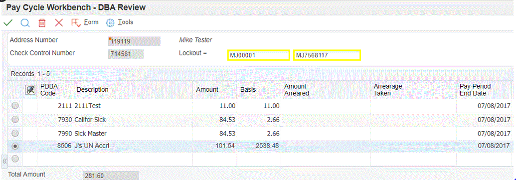The width and height of the screenshot is (516, 180).
Task: Click the employee name Mike Tester
Action: [x=195, y=40]
